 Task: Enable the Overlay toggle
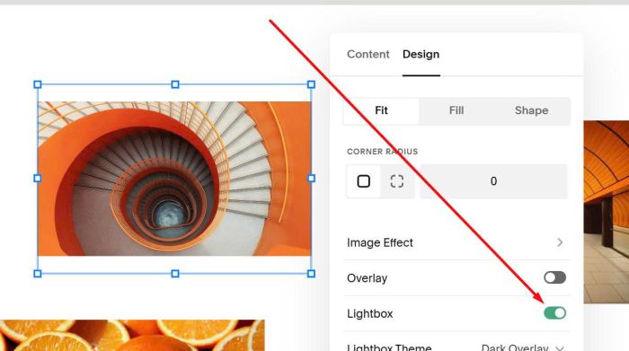(554, 277)
